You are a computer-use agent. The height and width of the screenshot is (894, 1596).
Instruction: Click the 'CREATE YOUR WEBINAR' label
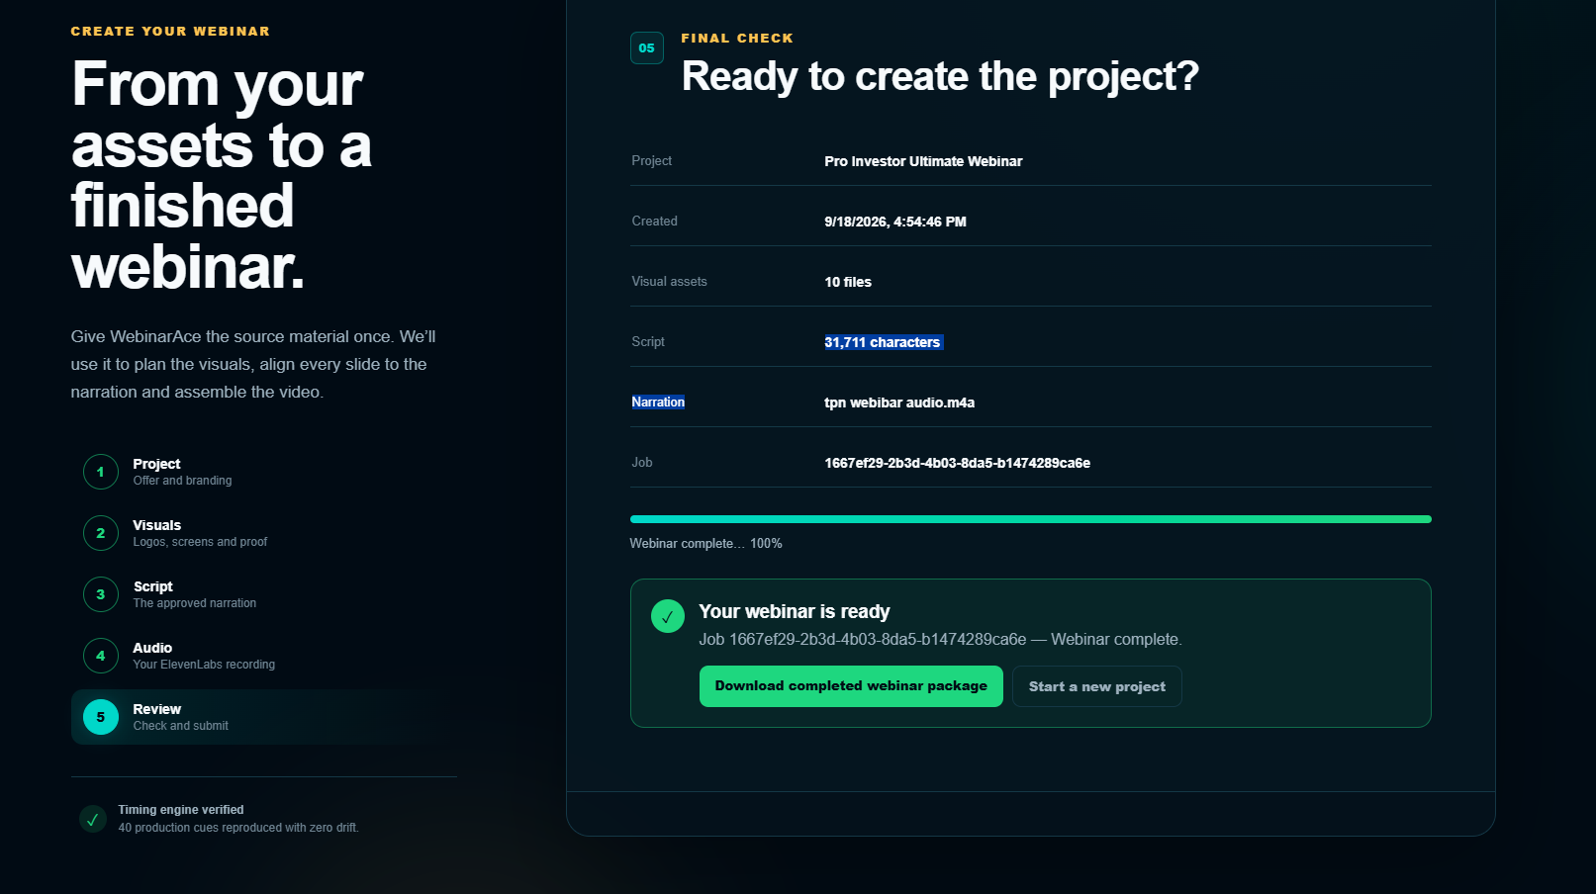(x=170, y=32)
